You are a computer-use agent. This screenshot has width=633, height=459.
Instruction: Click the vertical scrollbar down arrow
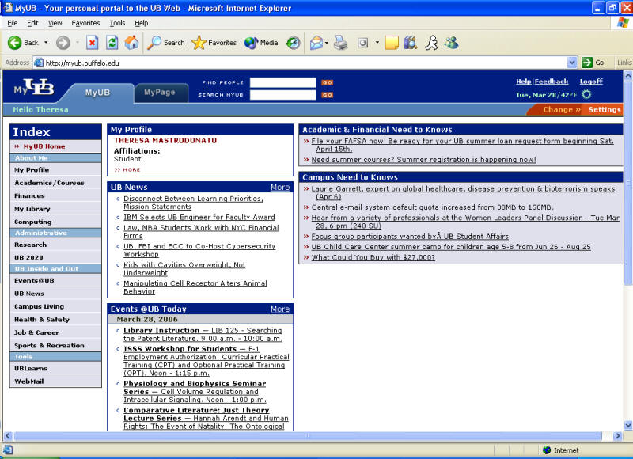(x=627, y=425)
